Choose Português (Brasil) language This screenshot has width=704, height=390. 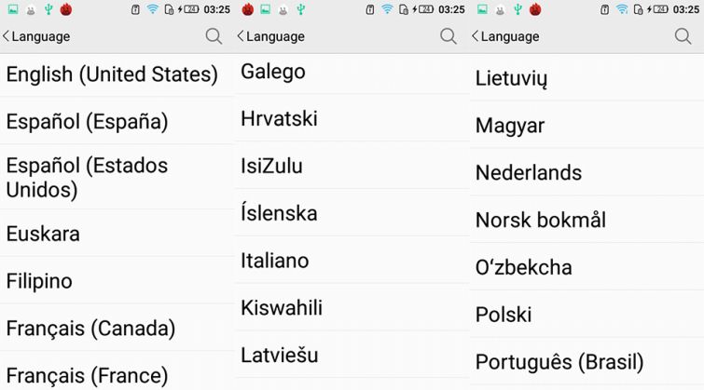click(587, 361)
